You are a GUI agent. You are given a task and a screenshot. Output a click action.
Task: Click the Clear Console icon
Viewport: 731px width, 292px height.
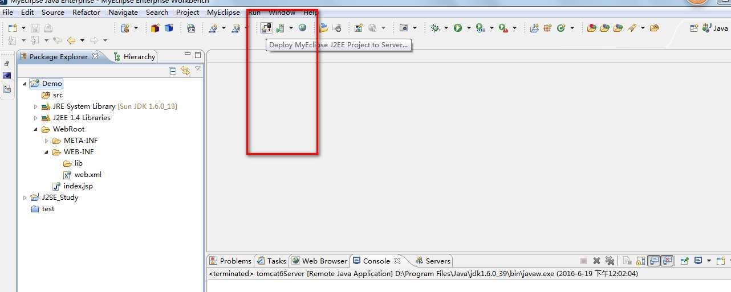click(627, 261)
